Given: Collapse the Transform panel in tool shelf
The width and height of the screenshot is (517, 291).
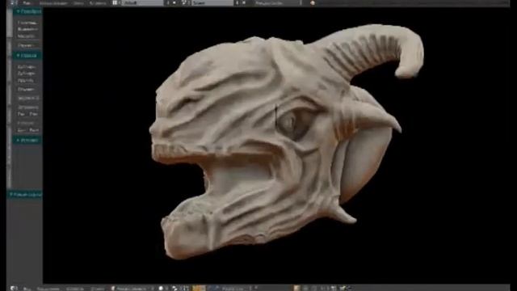Looking at the screenshot, I should (x=27, y=11).
